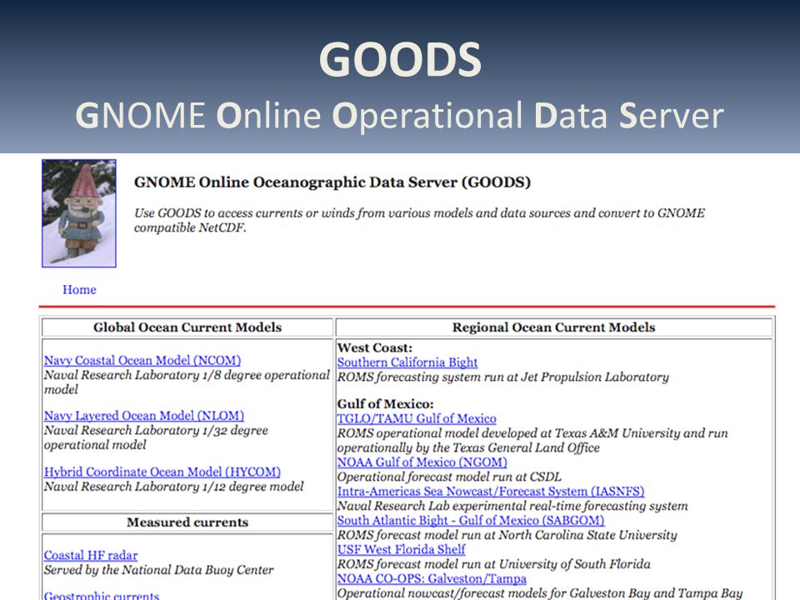Click the GNOME Online Operational Data Server subtitle

coord(399,116)
